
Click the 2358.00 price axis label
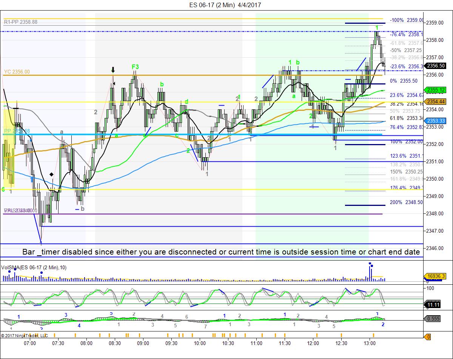(435, 40)
